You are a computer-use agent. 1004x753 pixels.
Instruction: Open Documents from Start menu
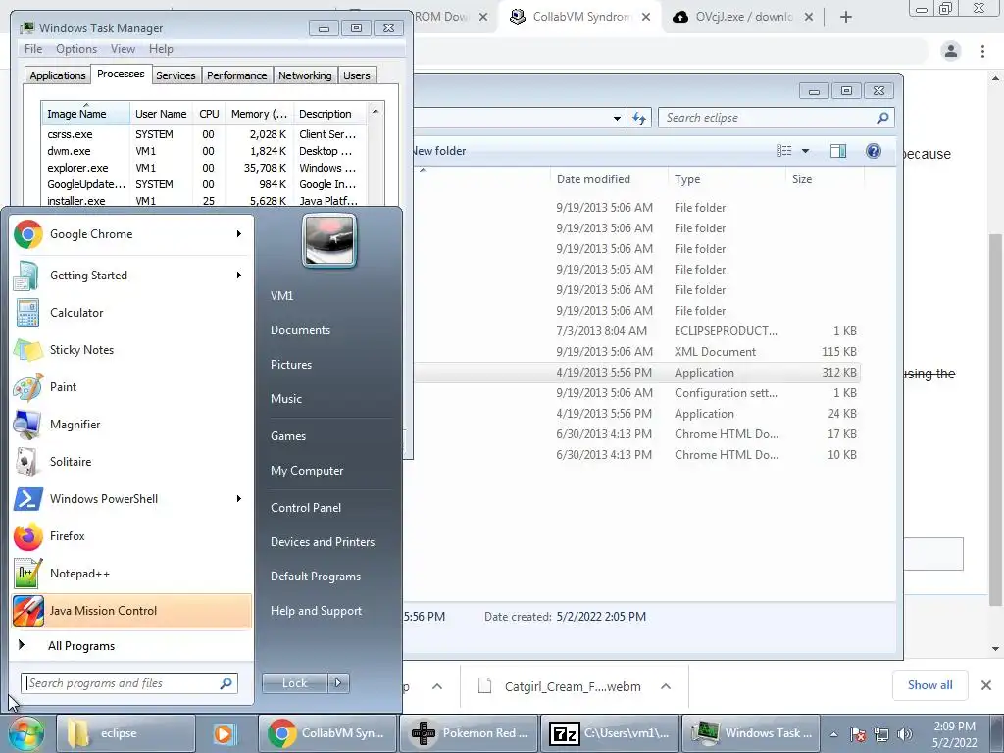[x=300, y=330]
